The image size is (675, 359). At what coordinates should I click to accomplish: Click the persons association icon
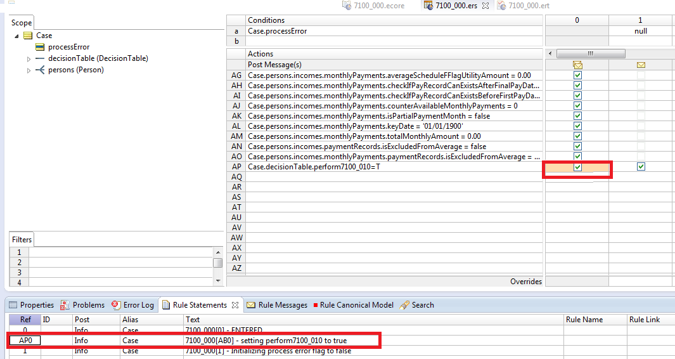[39, 70]
